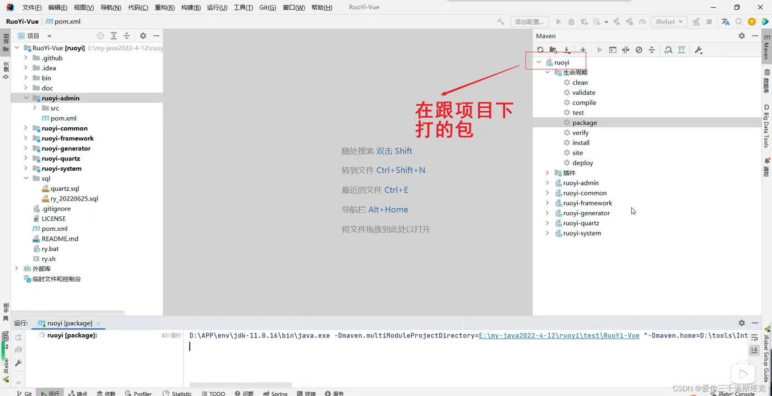Toggle soft-wrap in the run console
772x396 pixels.
coord(754,338)
